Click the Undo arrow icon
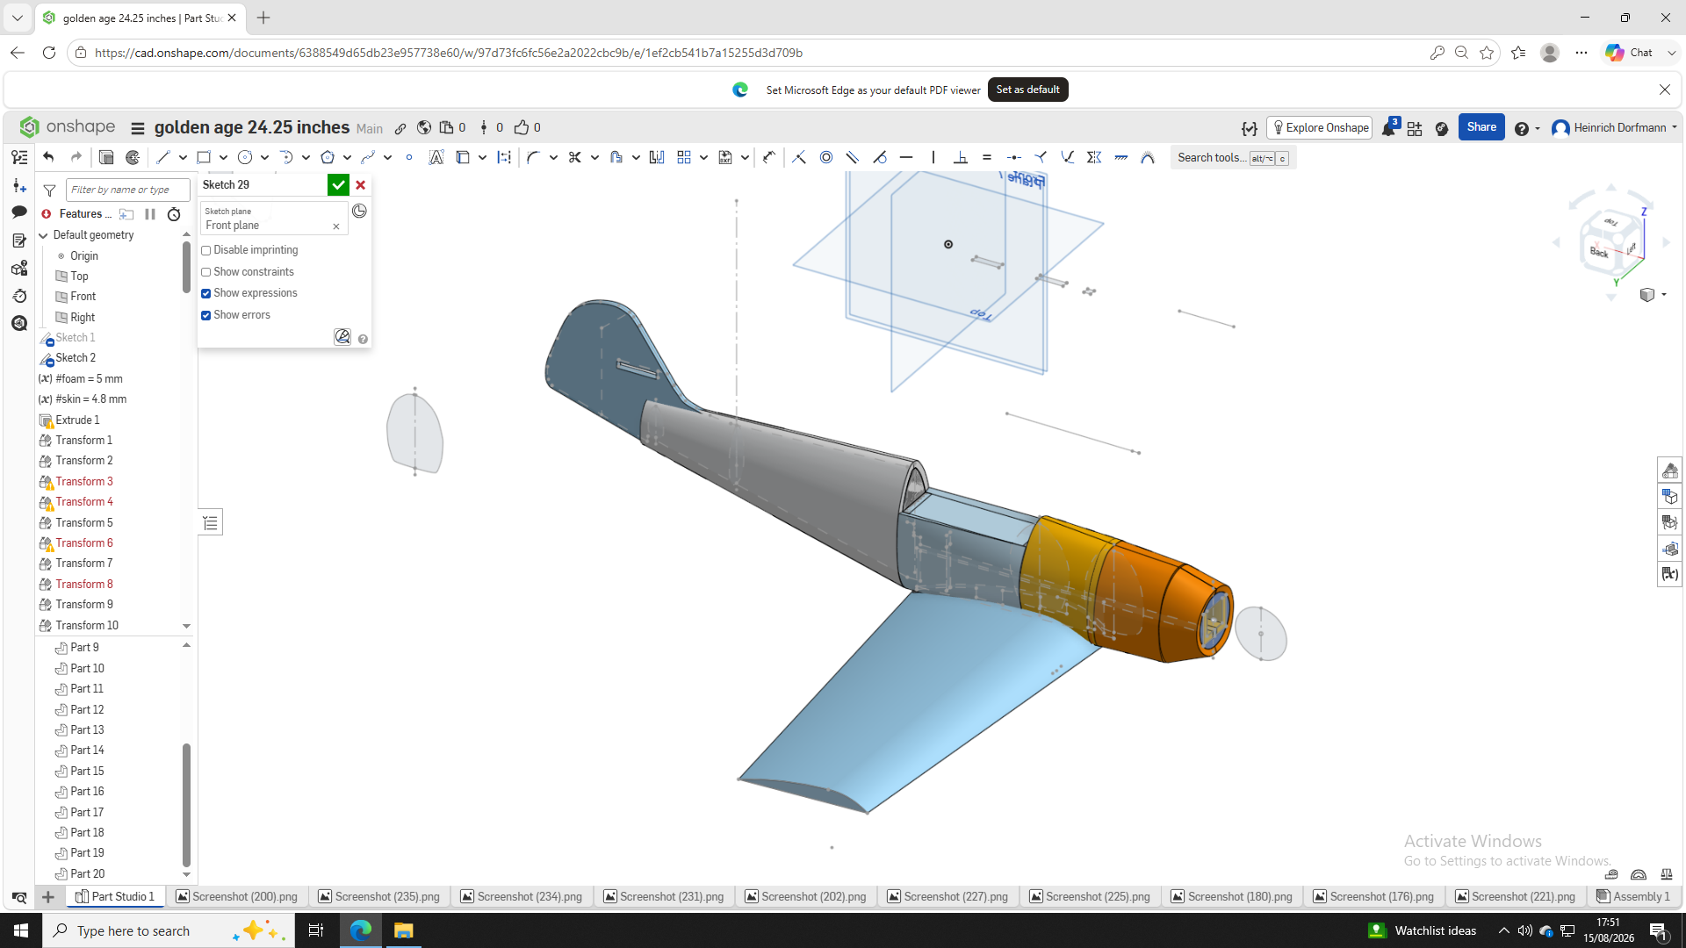 (x=48, y=157)
